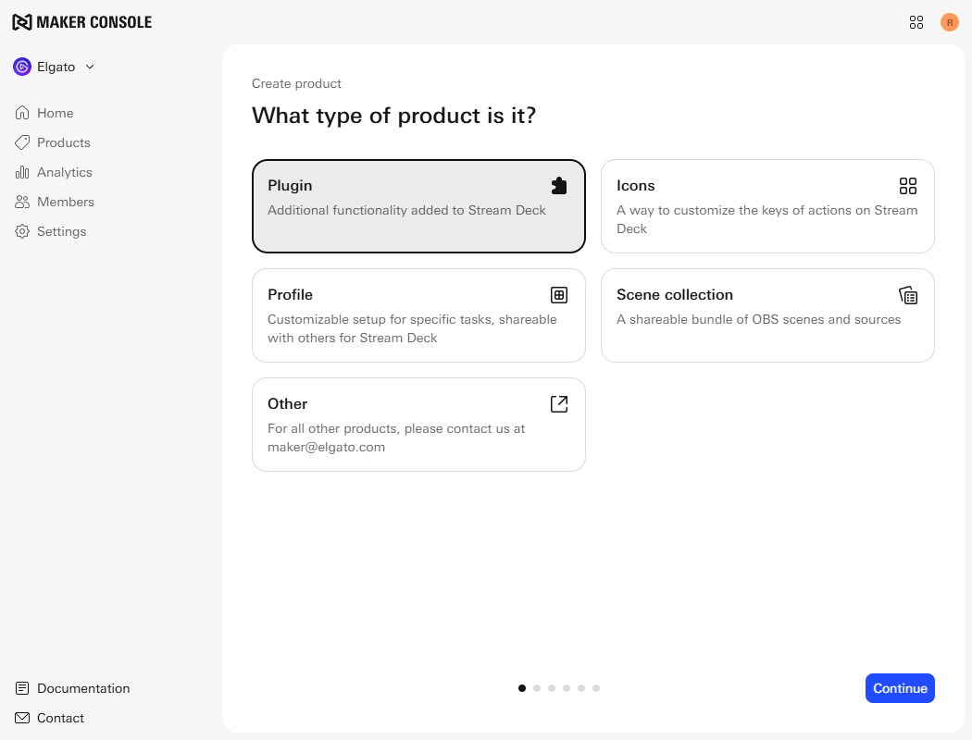Click the Profile card icon
The height and width of the screenshot is (740, 972).
click(x=559, y=295)
